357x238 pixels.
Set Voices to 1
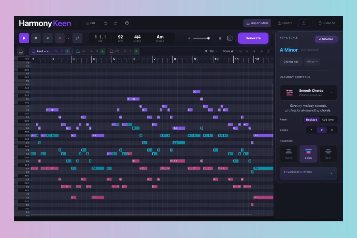pyautogui.click(x=312, y=130)
